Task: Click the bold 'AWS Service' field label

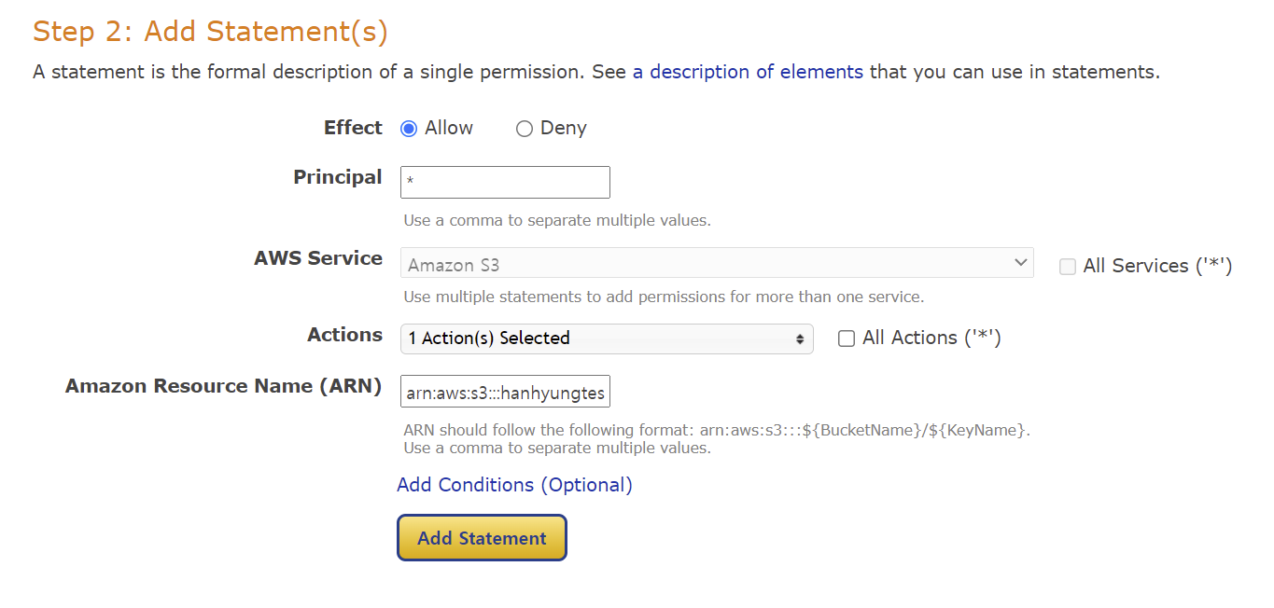Action: point(318,258)
